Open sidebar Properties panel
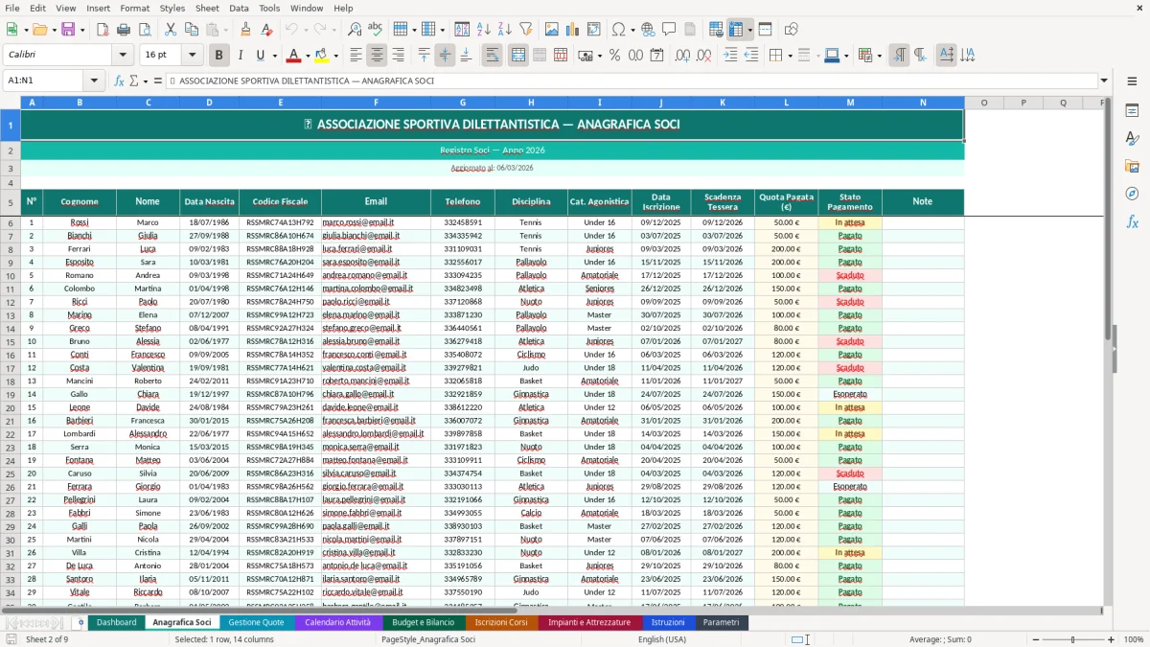The height and width of the screenshot is (647, 1150). 1132,110
